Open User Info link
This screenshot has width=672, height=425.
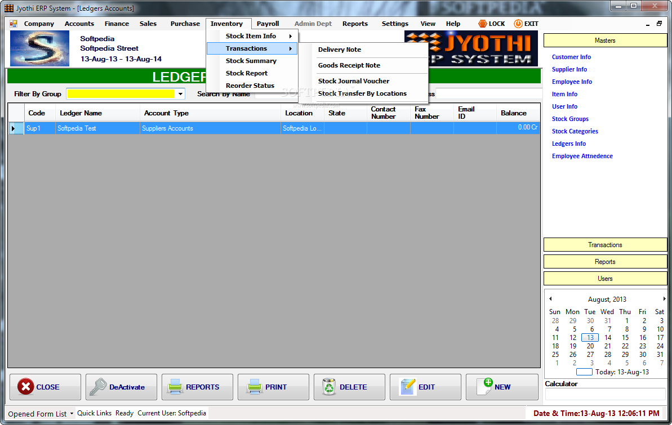[564, 107]
